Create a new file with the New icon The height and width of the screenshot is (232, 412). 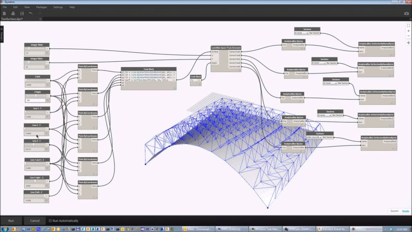click(x=4, y=13)
